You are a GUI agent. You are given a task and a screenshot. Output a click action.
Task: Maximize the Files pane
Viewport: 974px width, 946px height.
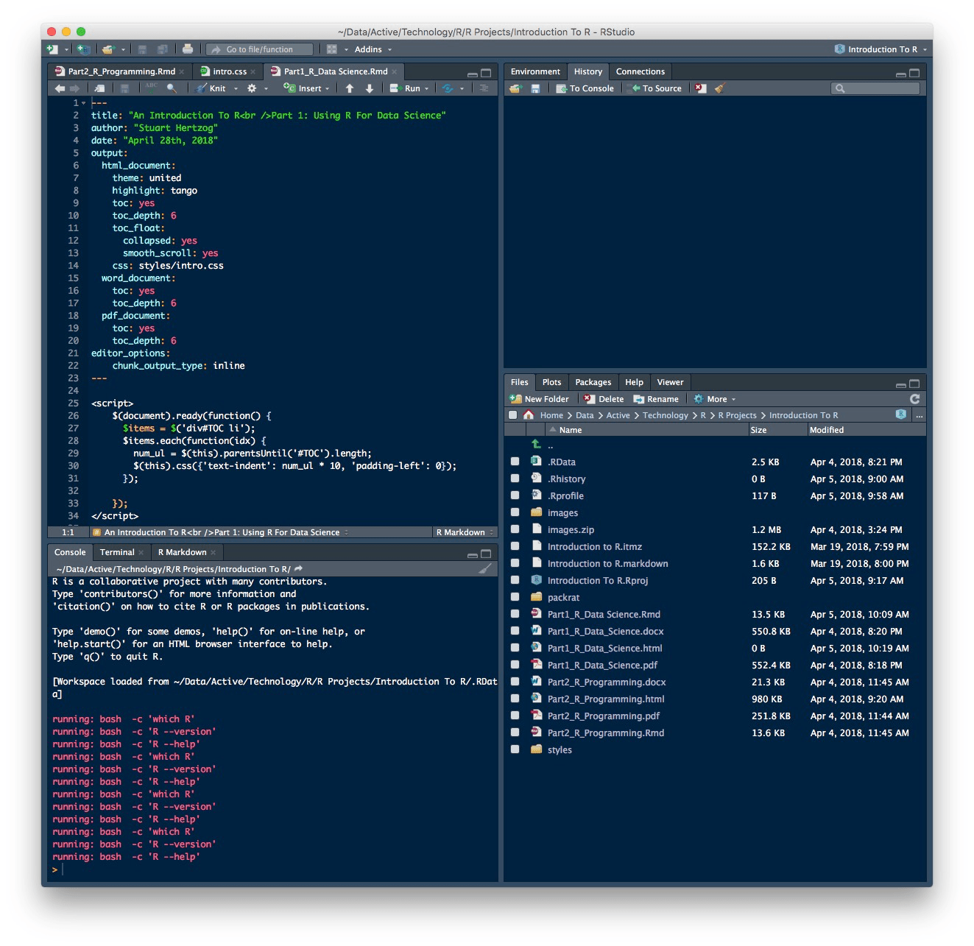[914, 383]
